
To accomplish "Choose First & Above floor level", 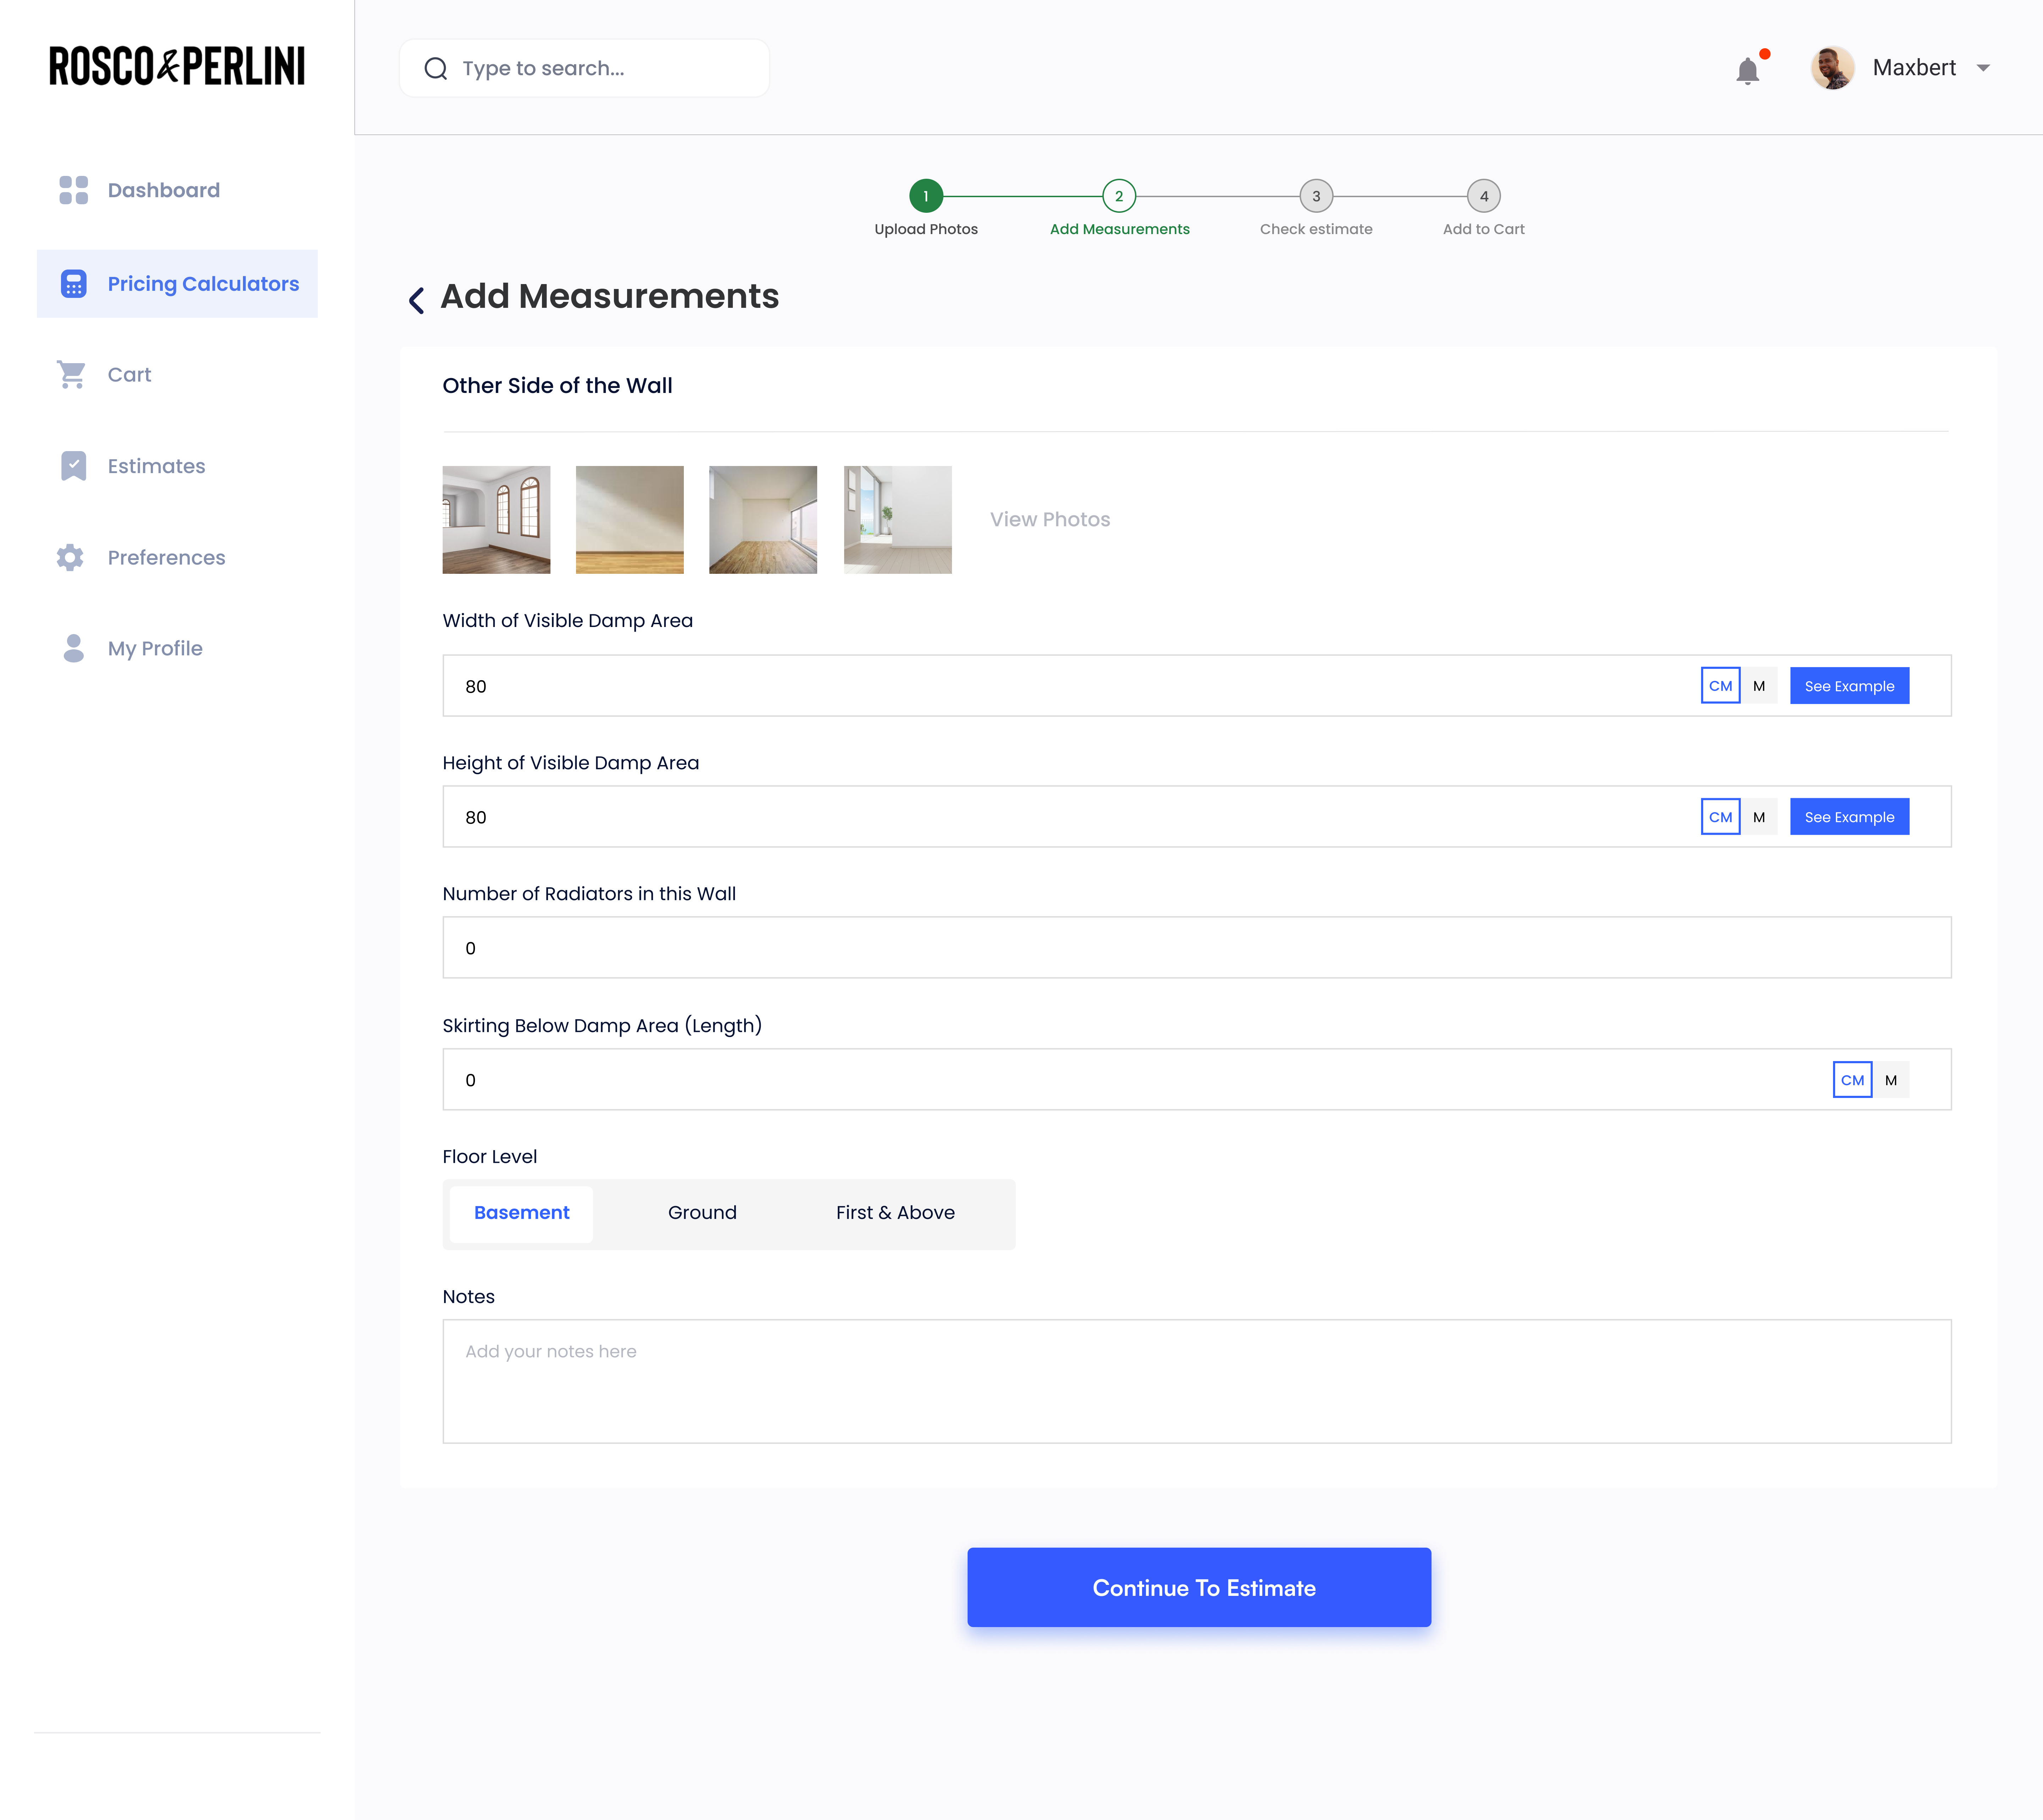I will pos(895,1213).
